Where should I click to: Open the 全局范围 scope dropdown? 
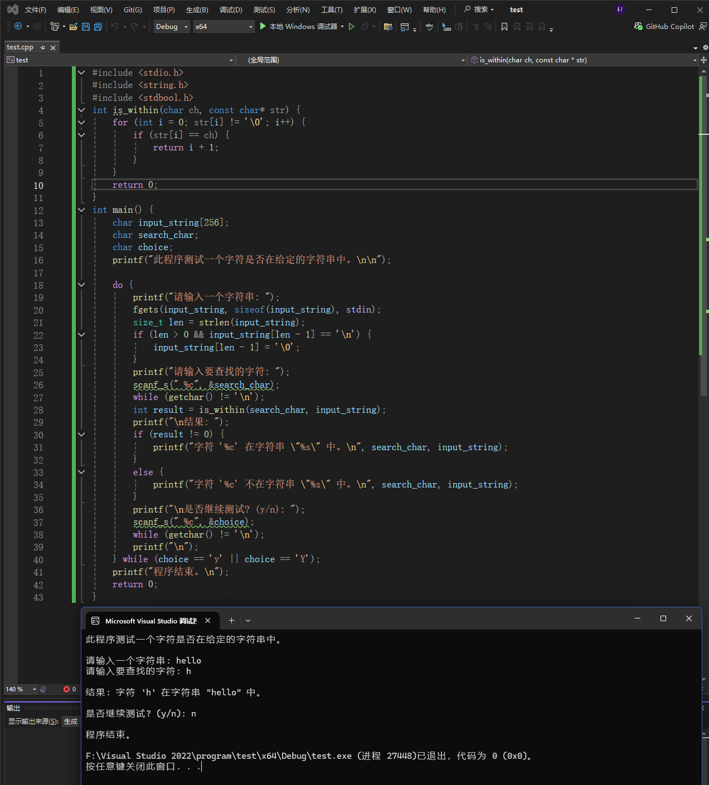[353, 60]
